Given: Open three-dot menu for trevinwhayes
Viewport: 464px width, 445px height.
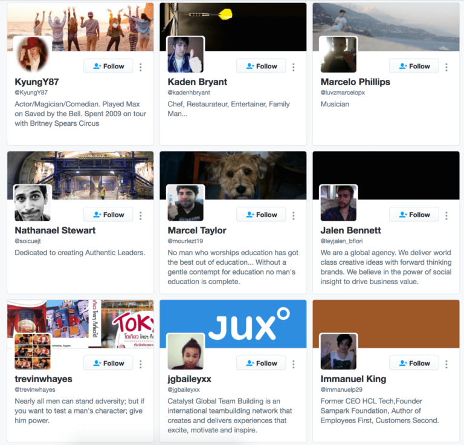Looking at the screenshot, I should pos(141,364).
